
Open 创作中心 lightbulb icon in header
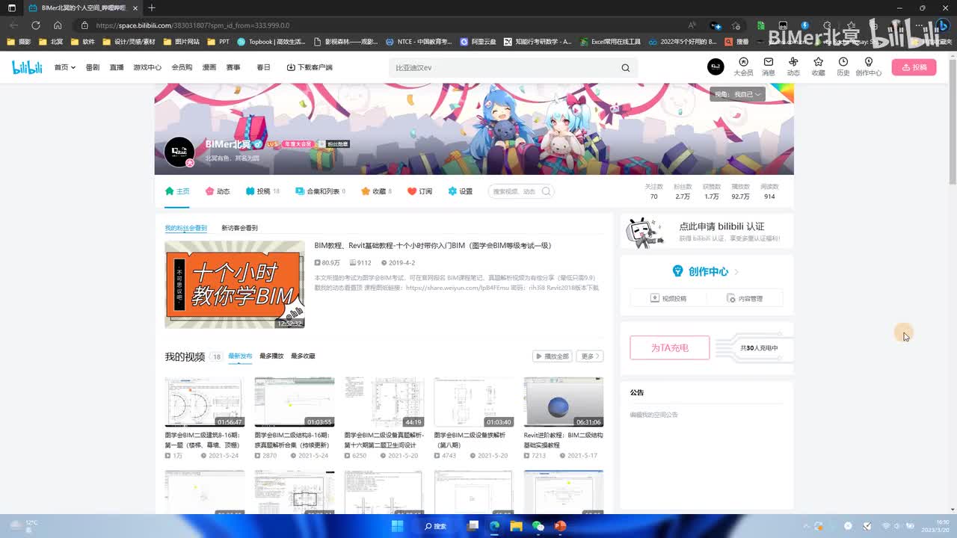868,67
